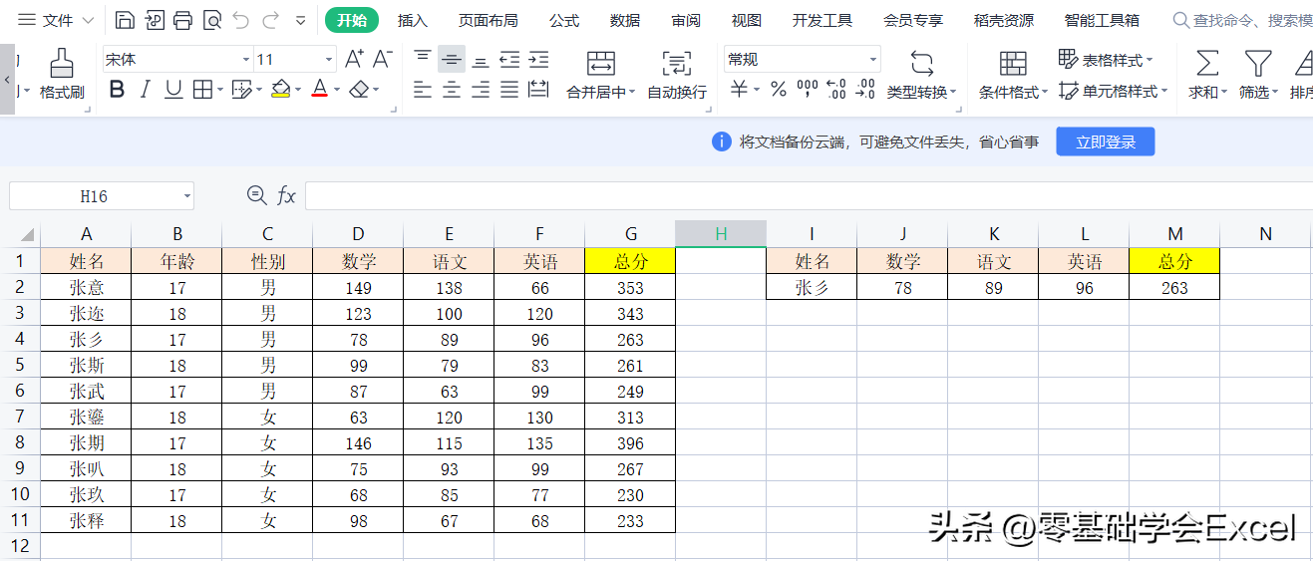Click the Save icon in quick access bar
The height and width of the screenshot is (561, 1313).
125,20
